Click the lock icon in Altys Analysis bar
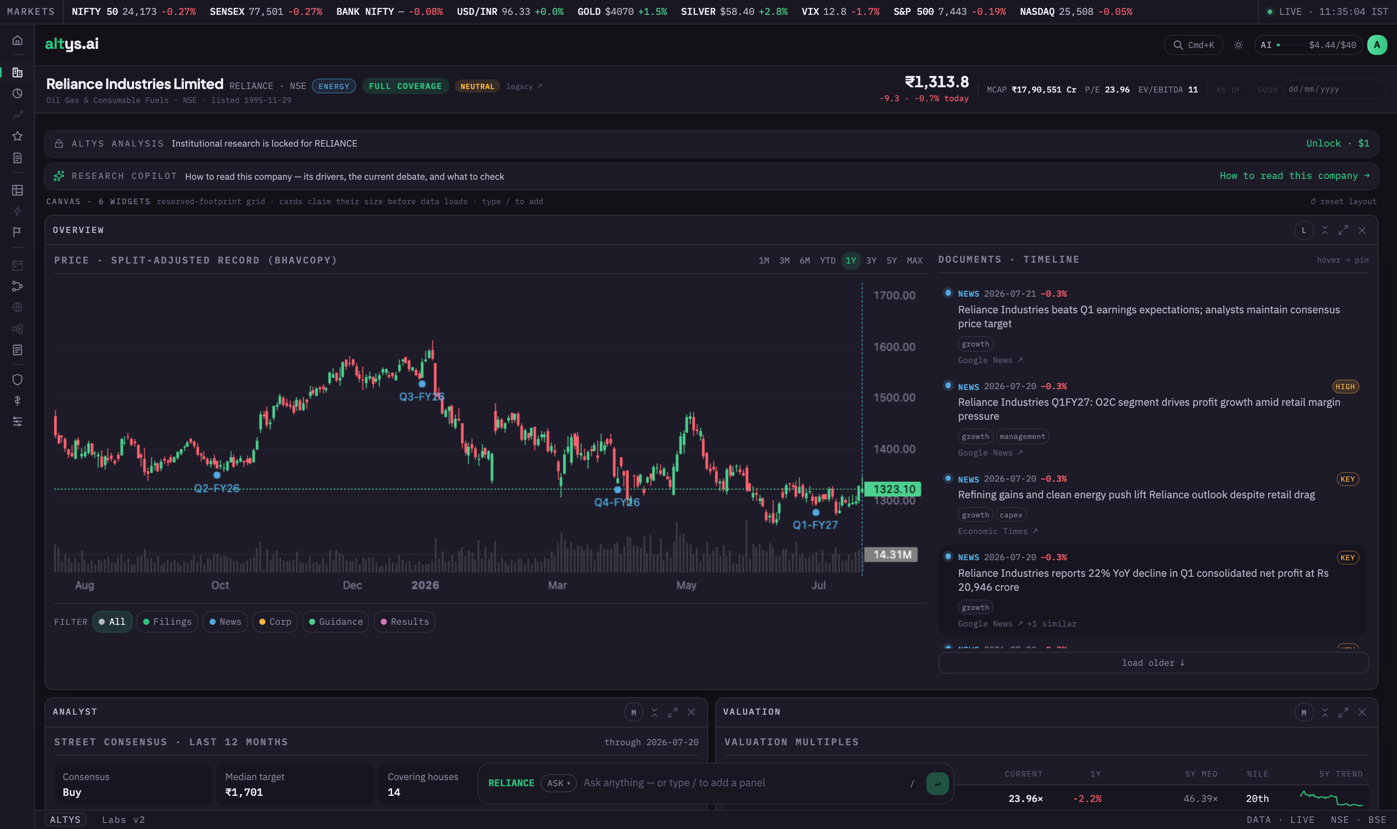The image size is (1397, 829). coord(58,144)
